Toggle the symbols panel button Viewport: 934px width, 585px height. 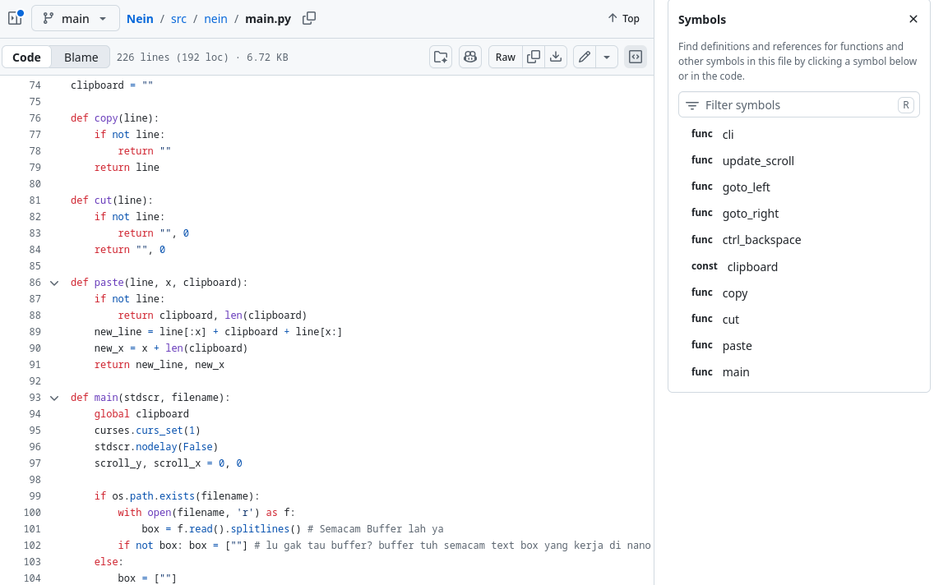(636, 58)
